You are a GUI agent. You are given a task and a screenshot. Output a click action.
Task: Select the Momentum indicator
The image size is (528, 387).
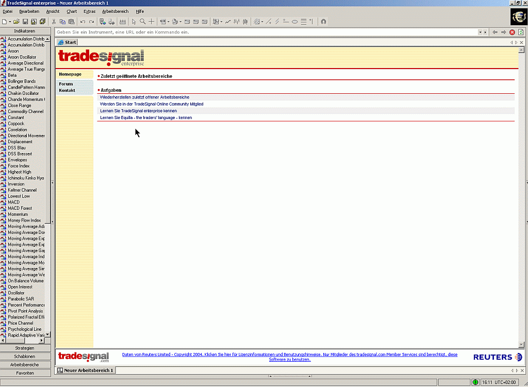click(x=18, y=214)
